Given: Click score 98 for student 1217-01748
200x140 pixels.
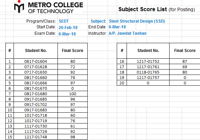Looking at the screenshot, I should coord(72,137).
